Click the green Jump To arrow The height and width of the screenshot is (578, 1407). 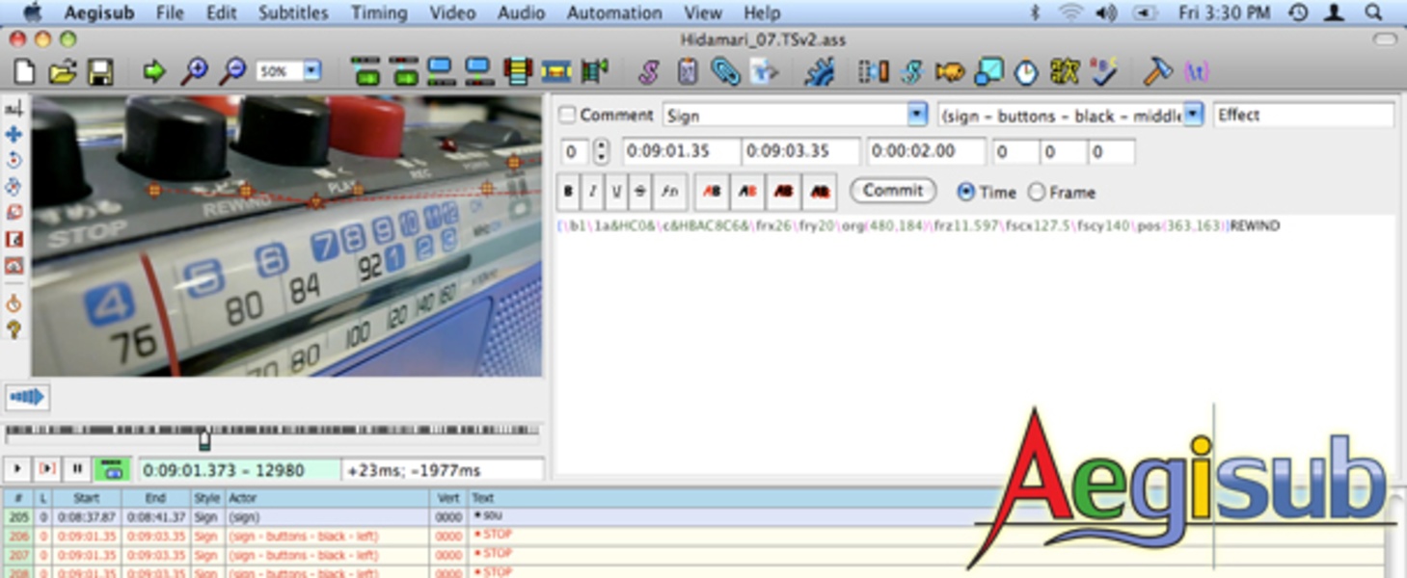tap(153, 71)
